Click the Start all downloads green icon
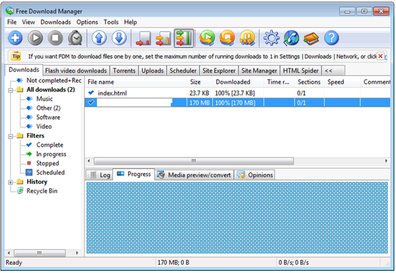This screenshot has height=273, width=396. click(x=208, y=38)
